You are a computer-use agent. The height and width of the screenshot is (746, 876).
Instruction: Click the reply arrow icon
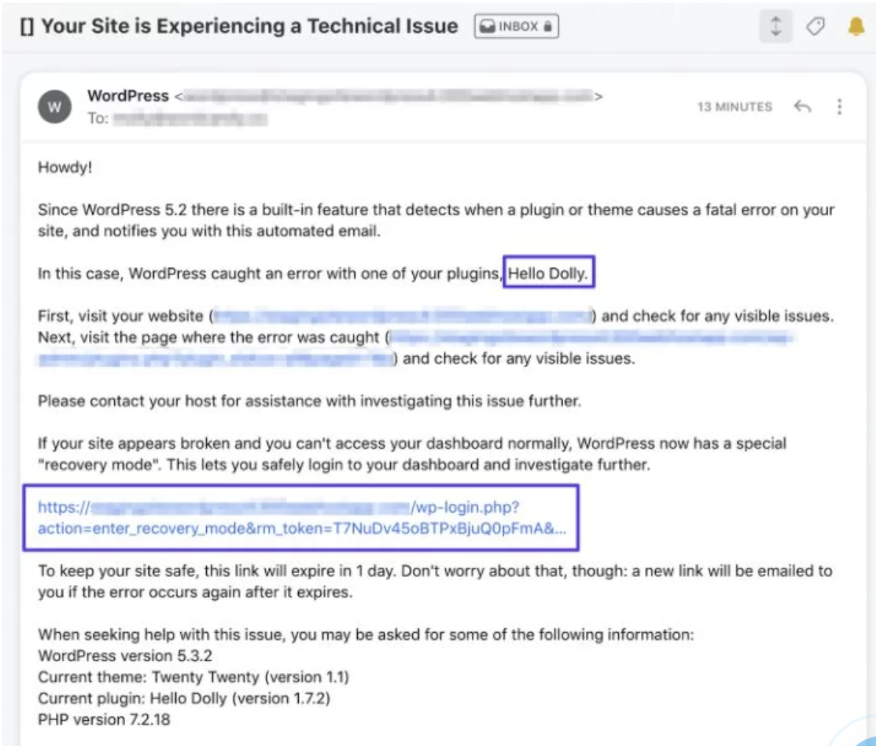point(802,106)
